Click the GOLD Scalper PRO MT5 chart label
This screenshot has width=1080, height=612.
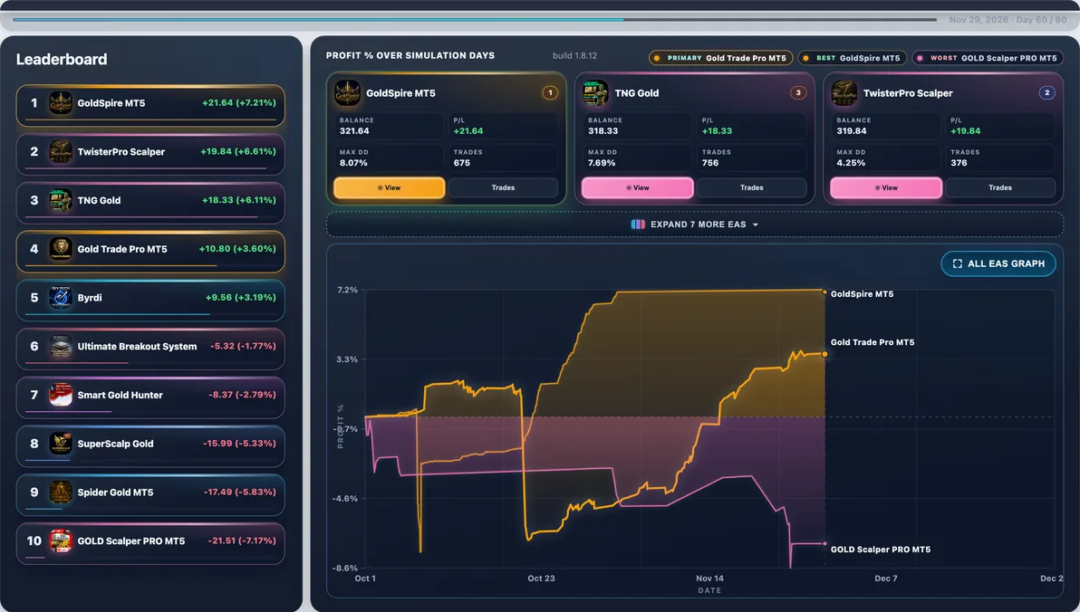pos(881,550)
